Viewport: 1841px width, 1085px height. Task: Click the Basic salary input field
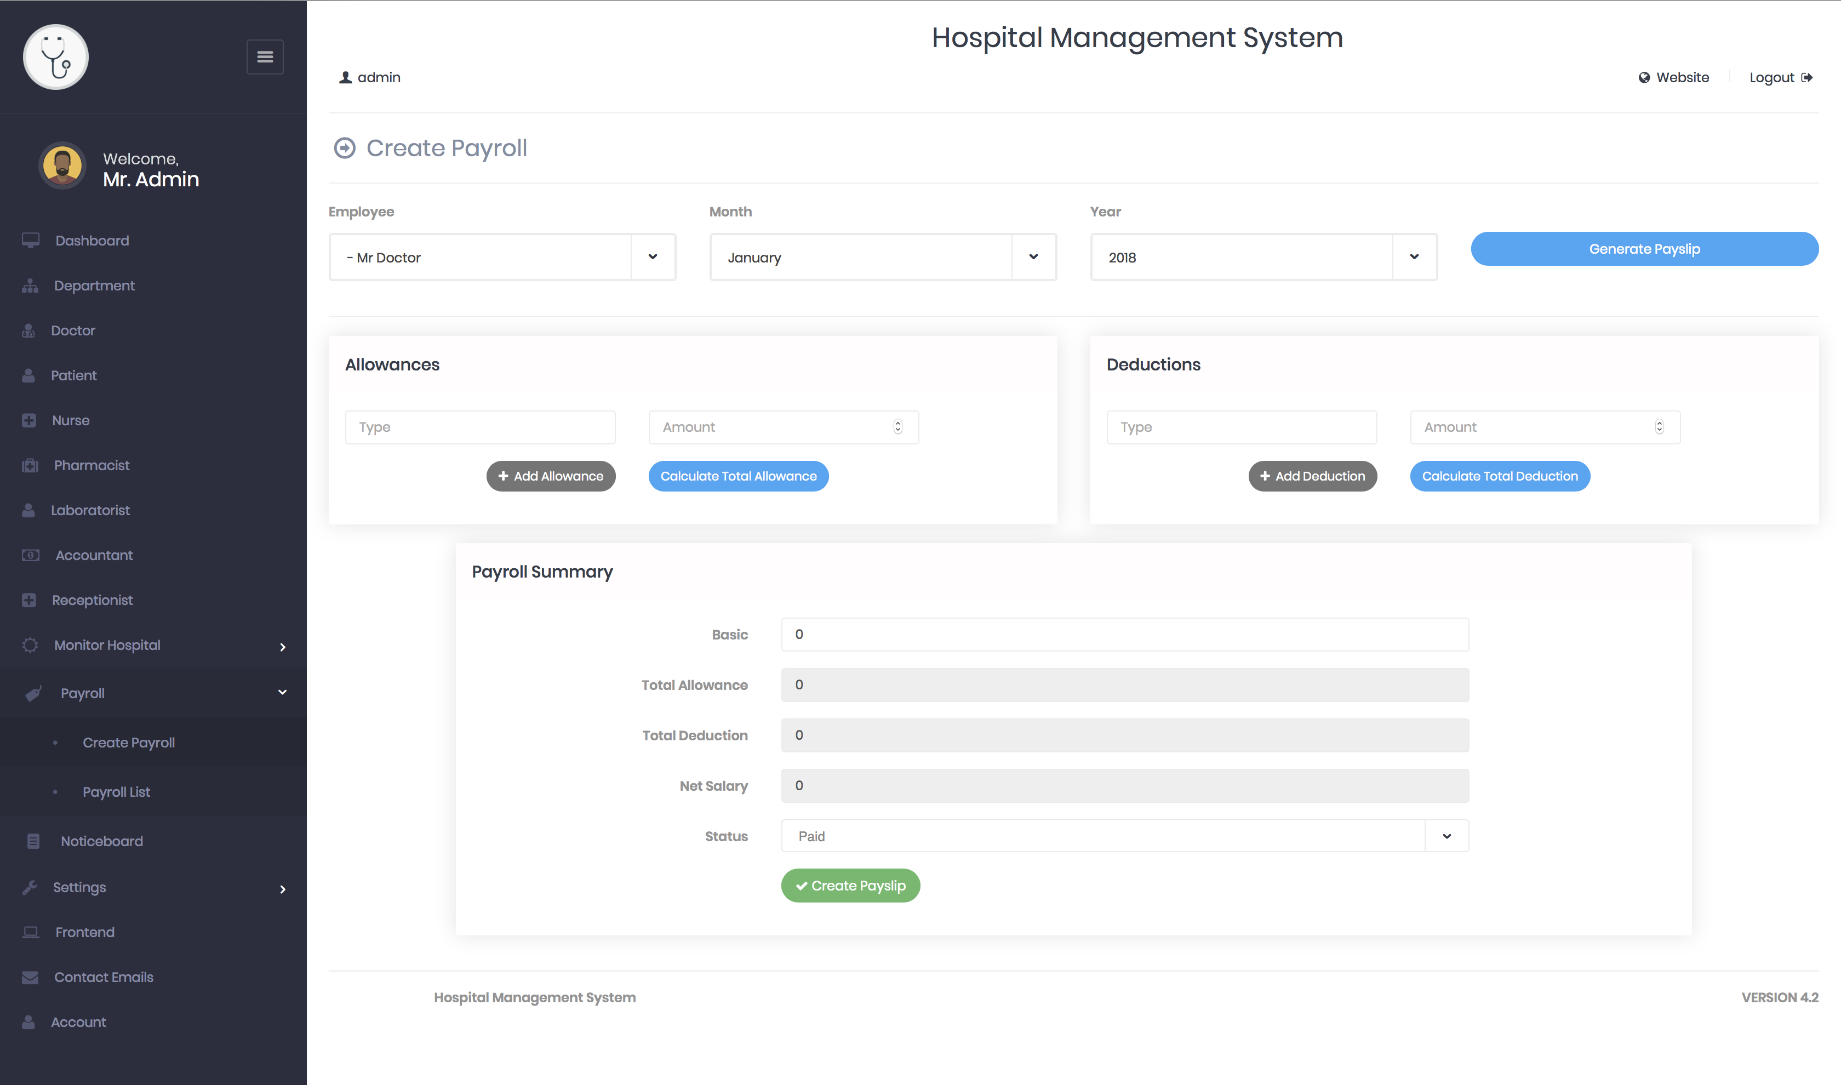coord(1125,635)
